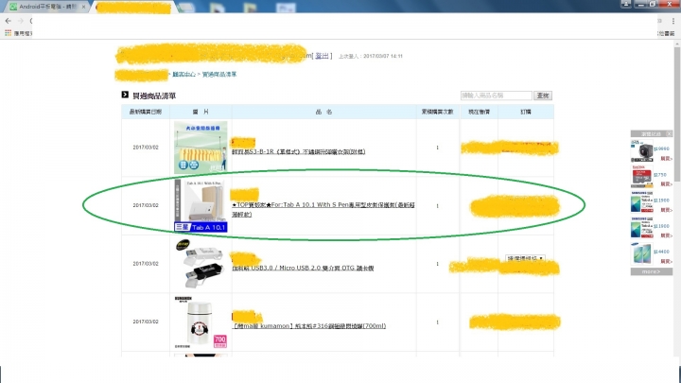The height and width of the screenshot is (383, 681).
Task: Click the 查詢 search button
Action: pyautogui.click(x=543, y=96)
